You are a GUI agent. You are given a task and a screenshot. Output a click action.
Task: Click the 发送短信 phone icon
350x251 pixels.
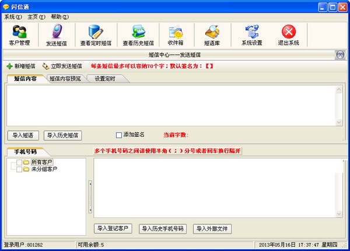click(x=57, y=31)
